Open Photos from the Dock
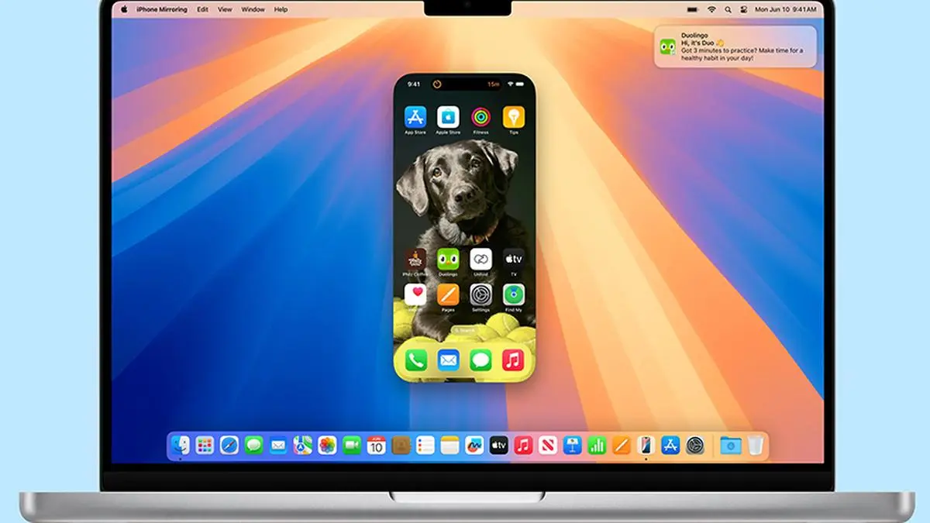930x523 pixels. [327, 445]
